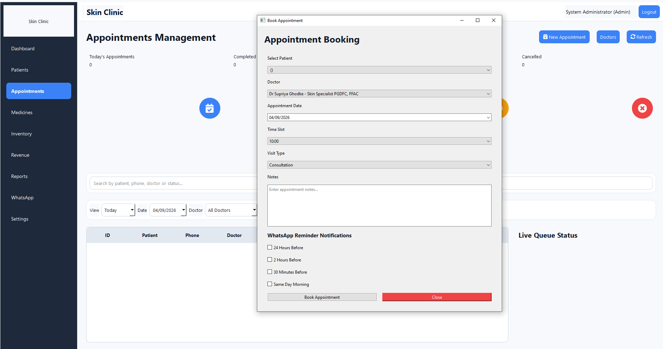
Task: Click the Cancelled stat label
Action: tap(531, 57)
